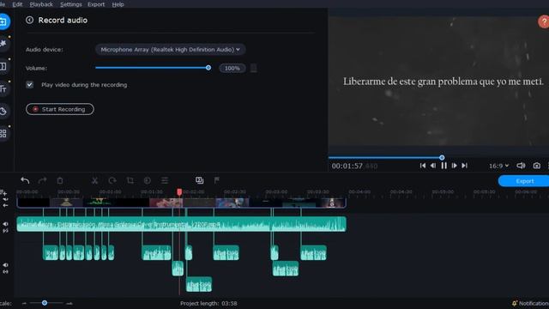The width and height of the screenshot is (549, 309).
Task: Select the Crop tool
Action: (130, 180)
